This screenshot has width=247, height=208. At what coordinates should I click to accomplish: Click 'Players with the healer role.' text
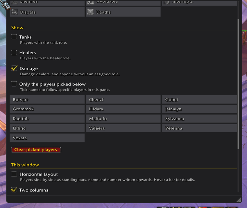[45, 58]
